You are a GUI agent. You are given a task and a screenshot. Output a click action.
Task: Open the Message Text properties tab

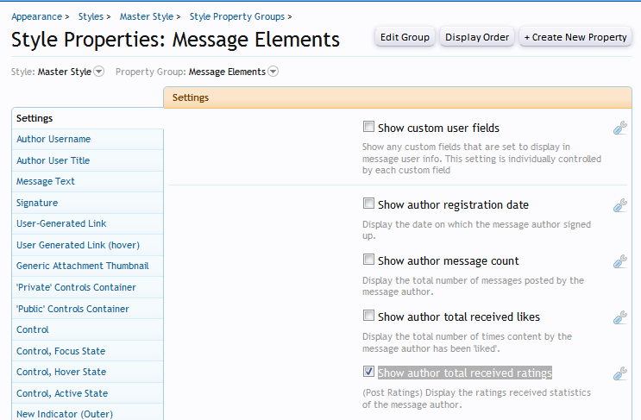point(46,181)
